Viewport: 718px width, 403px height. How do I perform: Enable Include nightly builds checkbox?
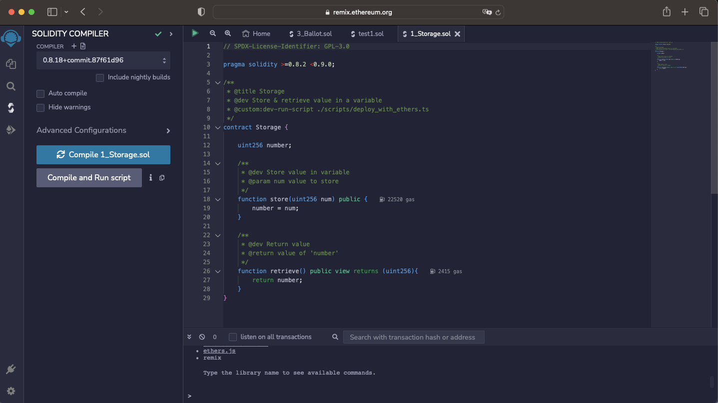[x=100, y=77]
